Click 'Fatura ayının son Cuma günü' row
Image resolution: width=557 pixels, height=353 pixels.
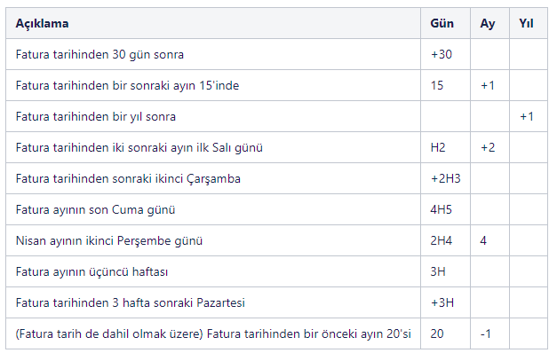[x=276, y=209]
